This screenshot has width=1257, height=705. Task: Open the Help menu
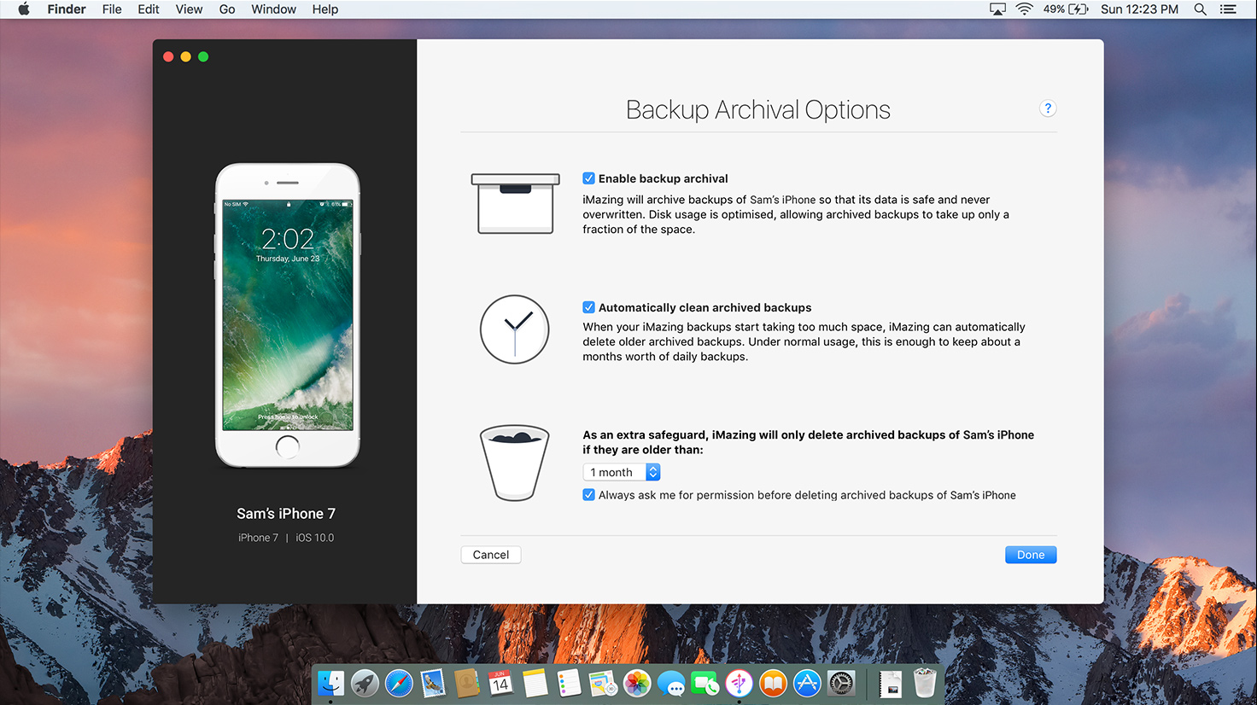(325, 9)
